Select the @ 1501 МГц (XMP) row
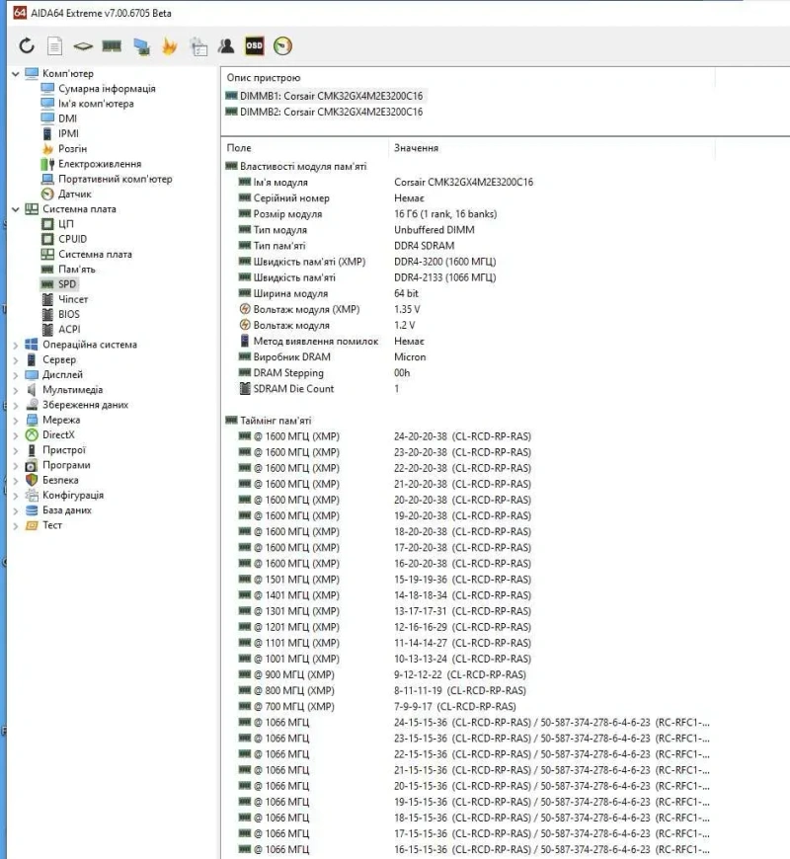 pos(384,580)
